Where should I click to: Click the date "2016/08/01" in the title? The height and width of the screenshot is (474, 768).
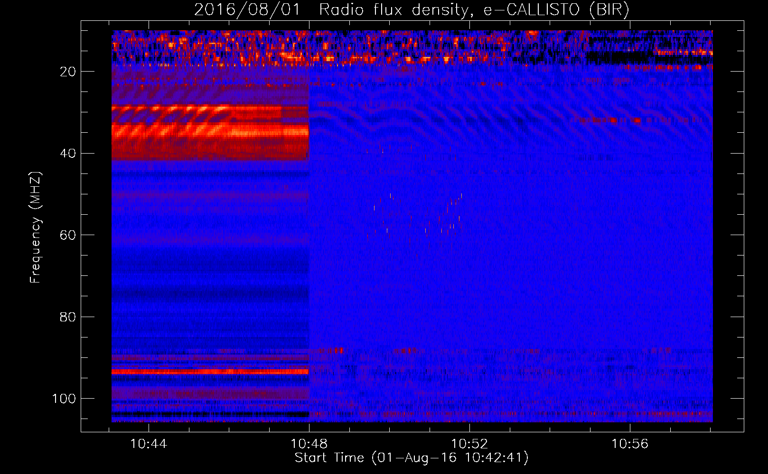[x=247, y=10]
